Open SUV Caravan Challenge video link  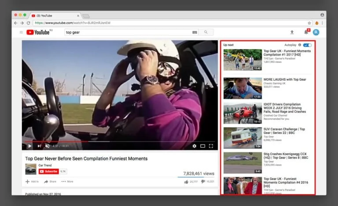(x=283, y=131)
